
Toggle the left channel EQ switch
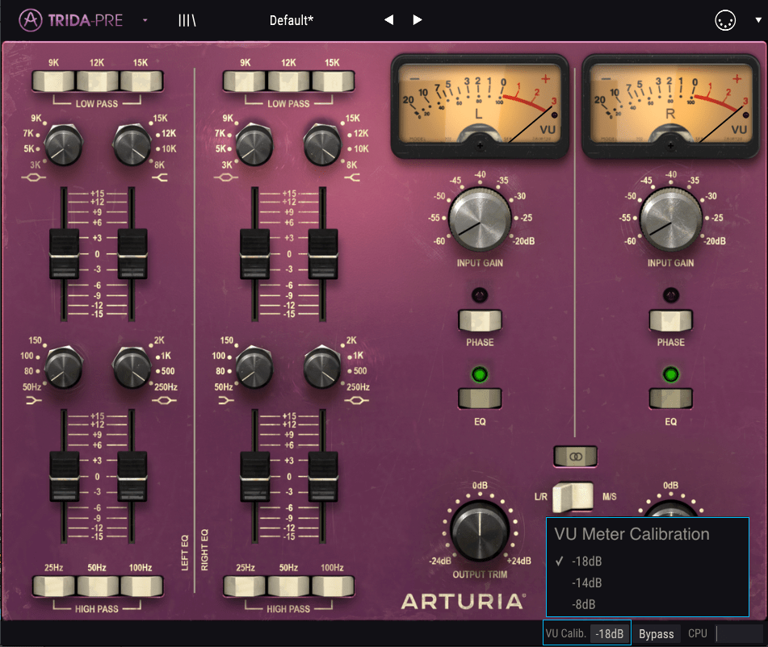(x=480, y=399)
